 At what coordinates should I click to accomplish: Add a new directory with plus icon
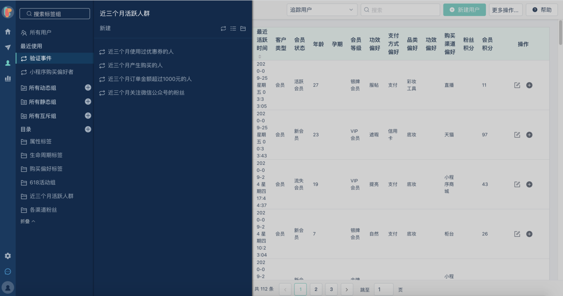(88, 129)
